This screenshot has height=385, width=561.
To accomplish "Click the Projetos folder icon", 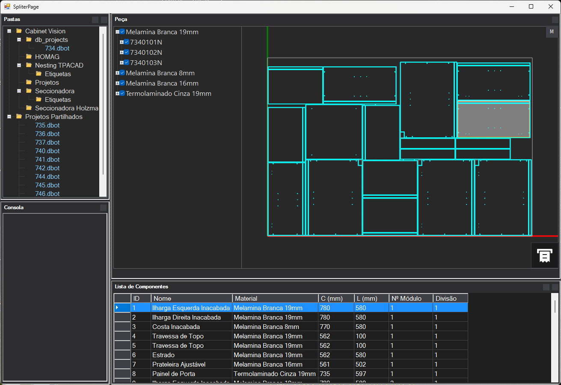I will (x=29, y=83).
